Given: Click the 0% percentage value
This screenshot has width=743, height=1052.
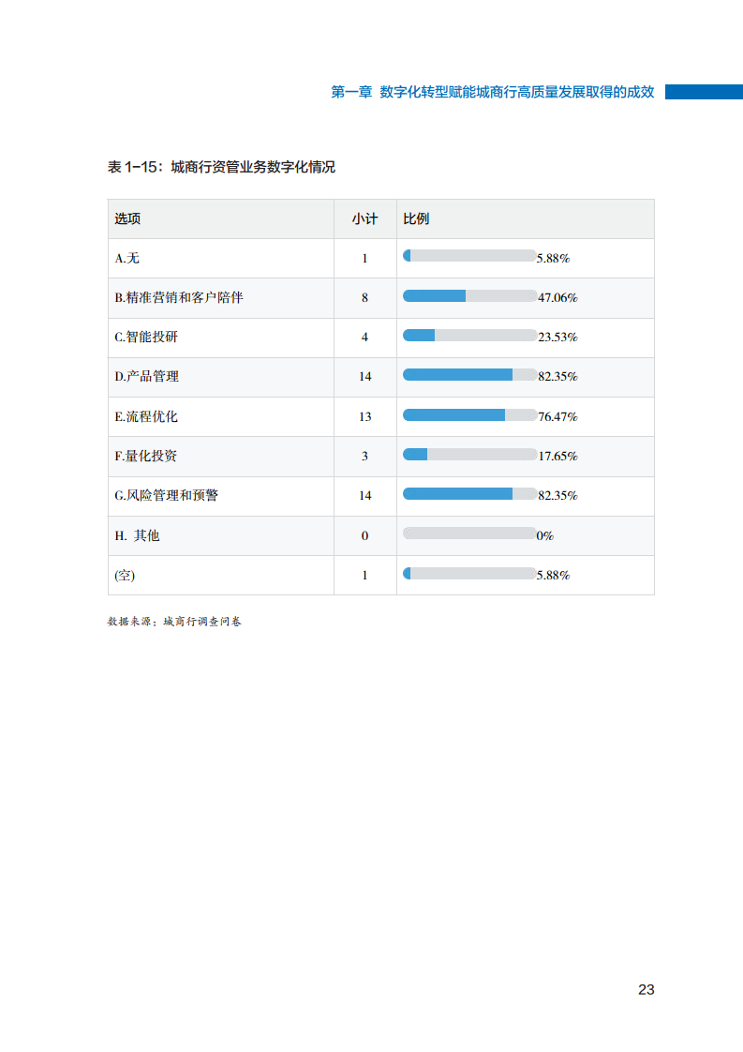Looking at the screenshot, I should [545, 536].
